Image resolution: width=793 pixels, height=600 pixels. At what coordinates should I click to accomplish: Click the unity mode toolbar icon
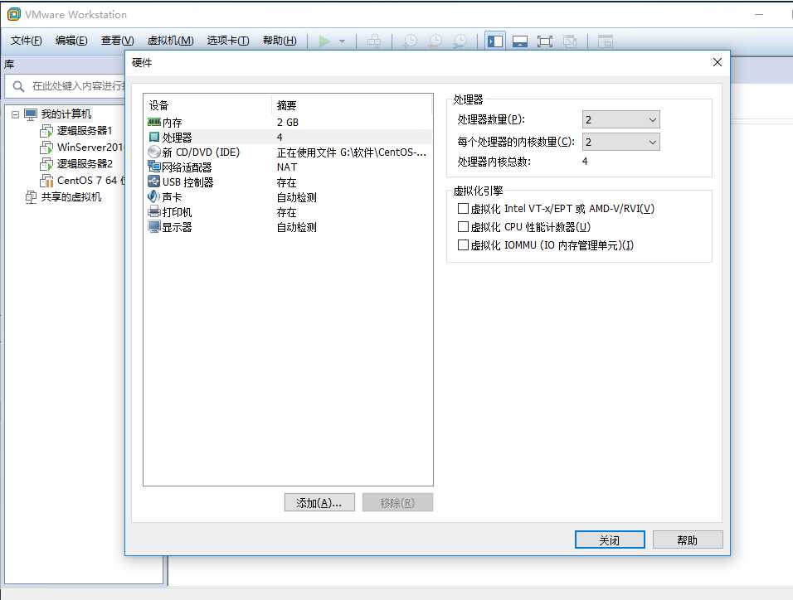pos(570,41)
